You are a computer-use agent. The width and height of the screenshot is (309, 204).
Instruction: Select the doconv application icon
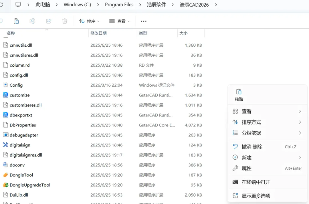[5, 165]
